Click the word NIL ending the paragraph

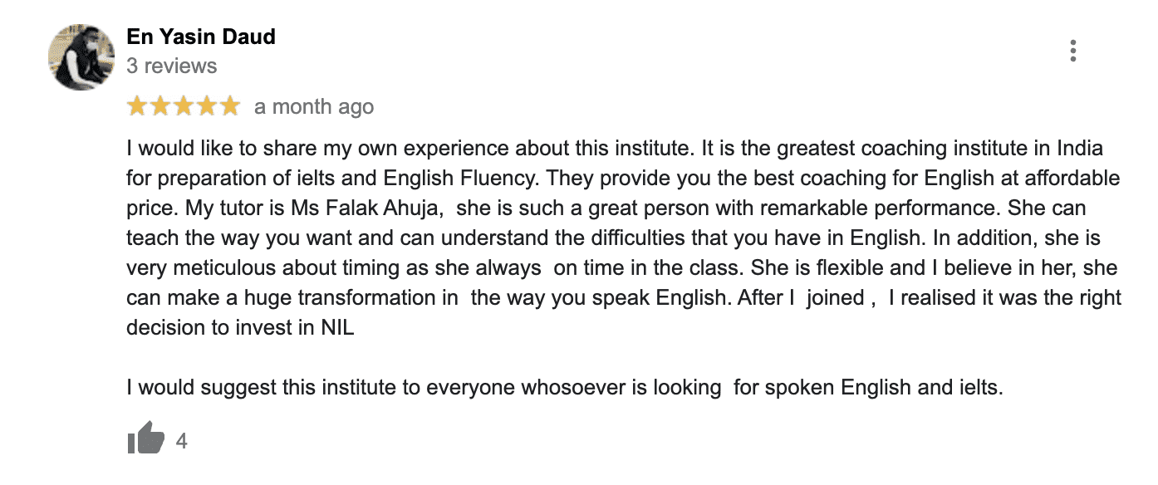pos(337,327)
